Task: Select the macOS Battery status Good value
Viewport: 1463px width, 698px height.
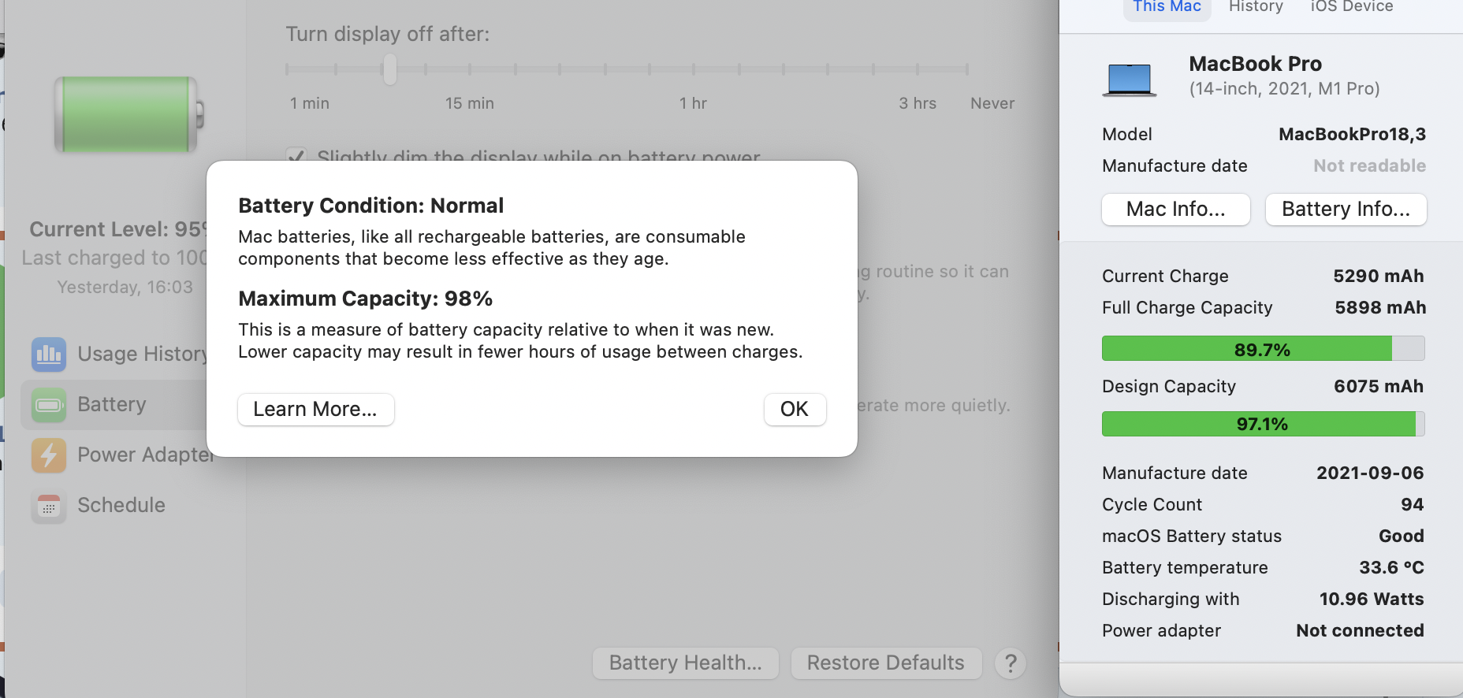Action: coord(1402,536)
